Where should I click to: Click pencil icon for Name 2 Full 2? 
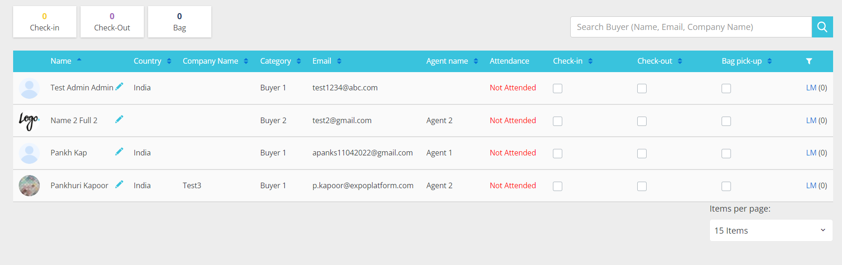119,119
